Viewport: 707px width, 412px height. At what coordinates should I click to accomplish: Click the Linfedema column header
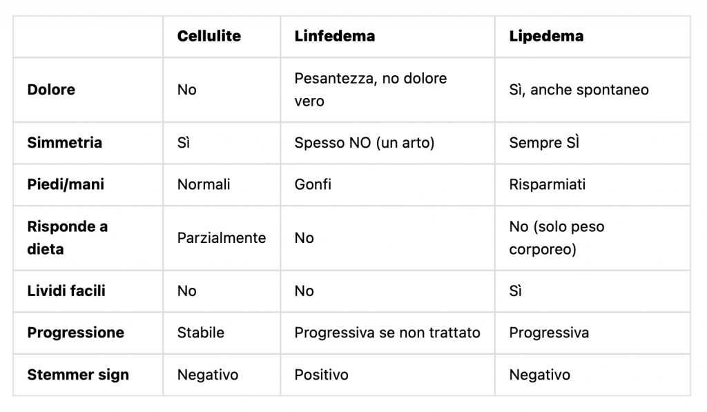[x=335, y=37]
